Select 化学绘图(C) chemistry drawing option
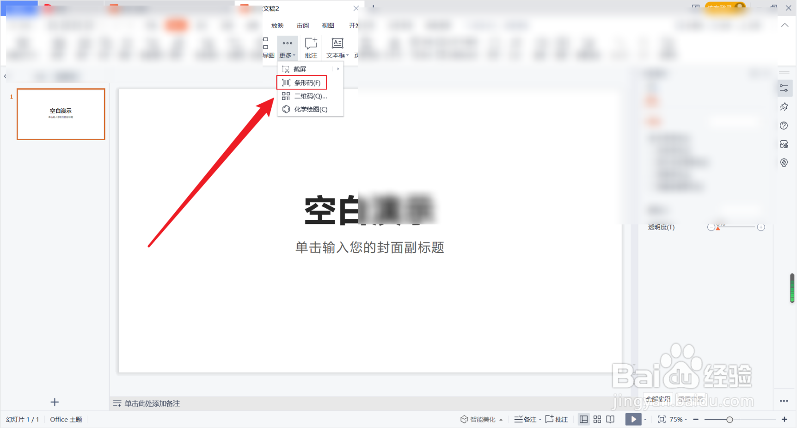797x428 pixels. click(x=310, y=109)
